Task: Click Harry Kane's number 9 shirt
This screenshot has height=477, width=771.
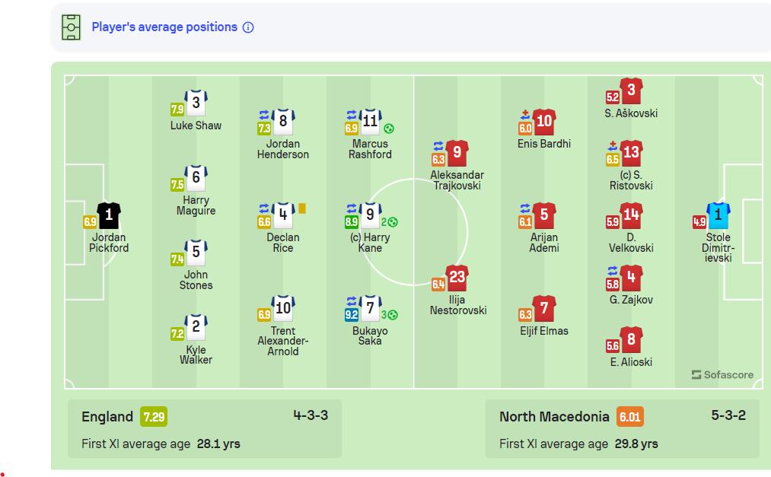Action: coord(370,215)
